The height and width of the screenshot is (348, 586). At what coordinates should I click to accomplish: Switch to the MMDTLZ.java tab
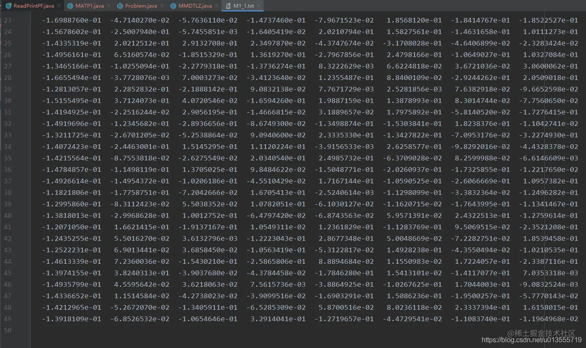[x=195, y=6]
